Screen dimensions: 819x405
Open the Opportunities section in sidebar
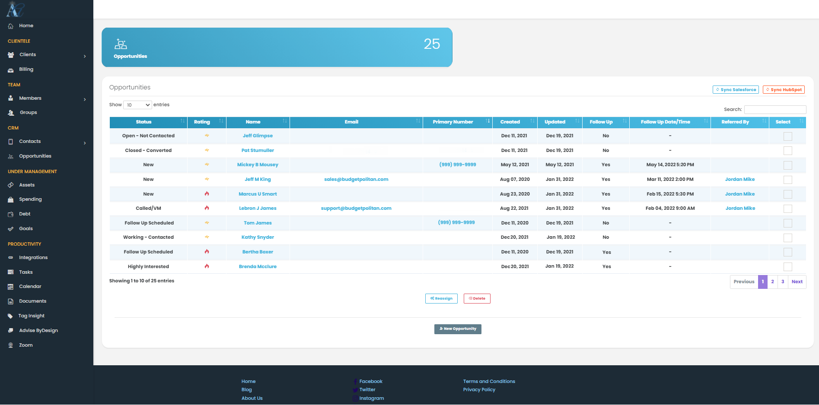[35, 156]
